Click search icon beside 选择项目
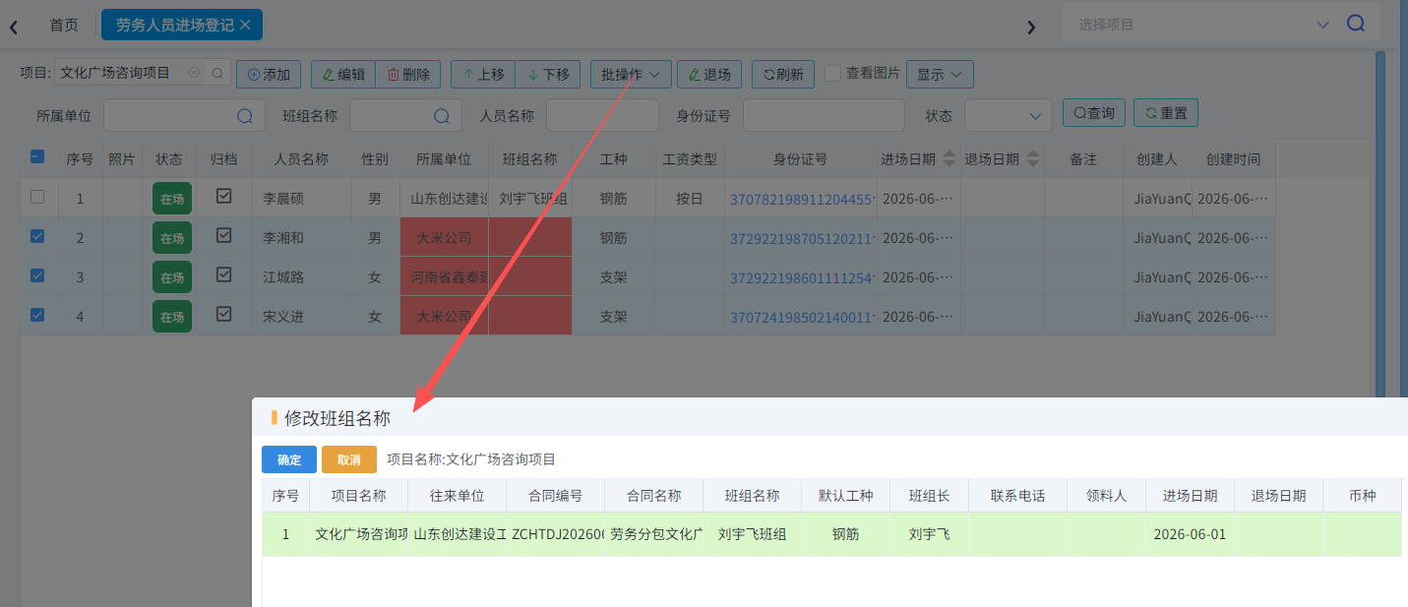The image size is (1408, 607). 1356,24
